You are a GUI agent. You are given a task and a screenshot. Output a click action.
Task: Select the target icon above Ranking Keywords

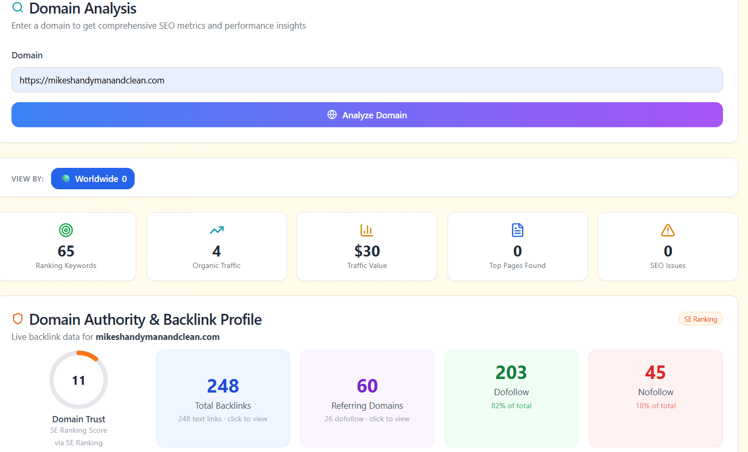click(x=66, y=230)
